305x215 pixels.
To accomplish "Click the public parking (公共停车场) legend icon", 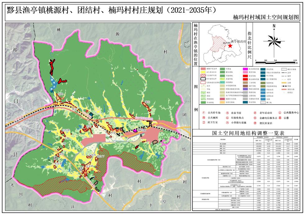I will pos(204,113).
